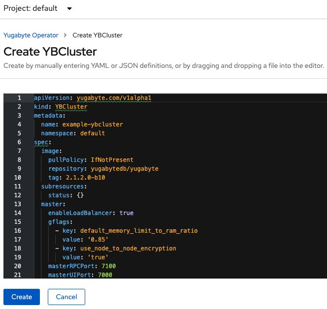
Task: Go to the Yugabyte Operator breadcrumb link
Action: (31, 35)
